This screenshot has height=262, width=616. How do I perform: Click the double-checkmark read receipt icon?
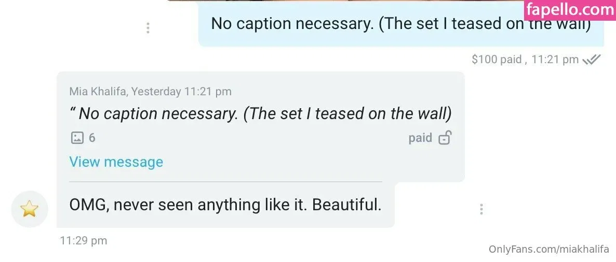(x=592, y=60)
